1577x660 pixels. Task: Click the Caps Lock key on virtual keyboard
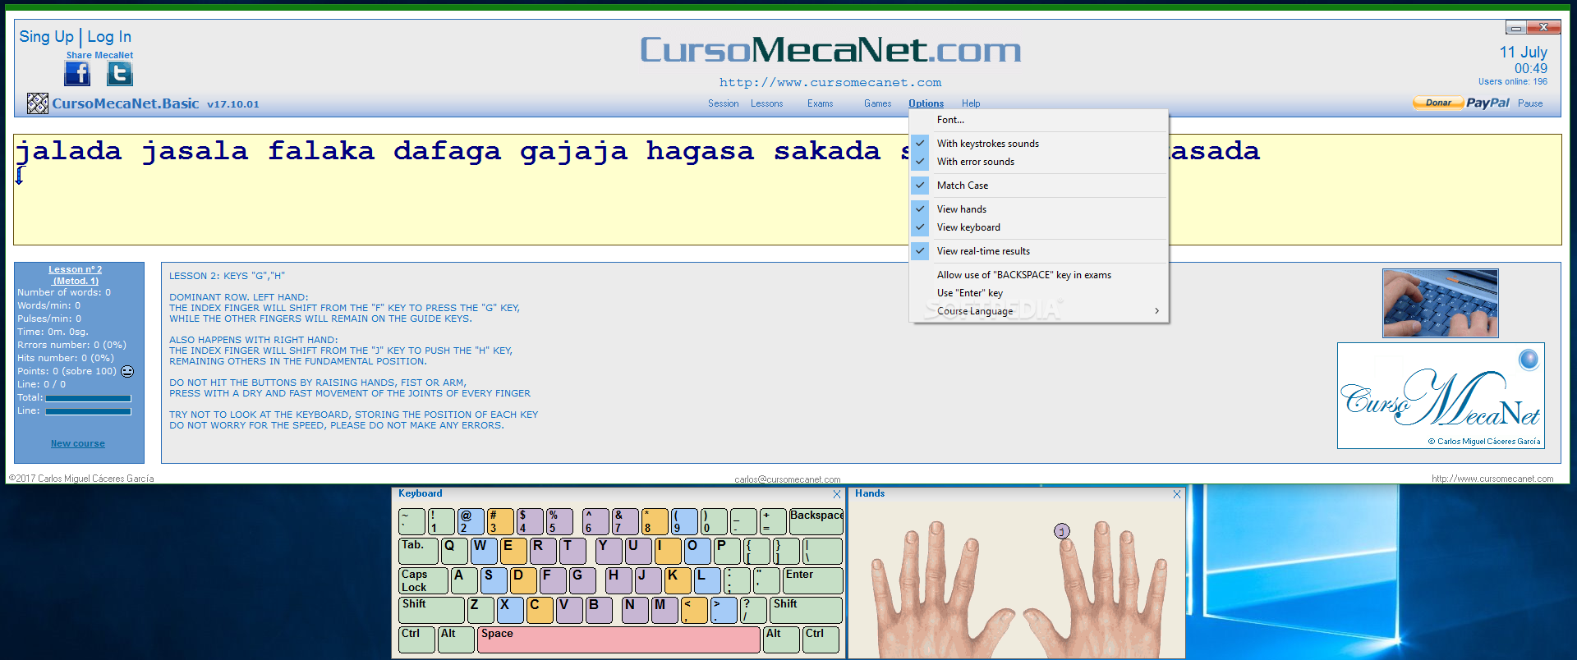pyautogui.click(x=423, y=580)
